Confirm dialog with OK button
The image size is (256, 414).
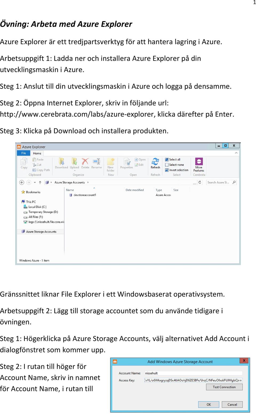[209, 404]
